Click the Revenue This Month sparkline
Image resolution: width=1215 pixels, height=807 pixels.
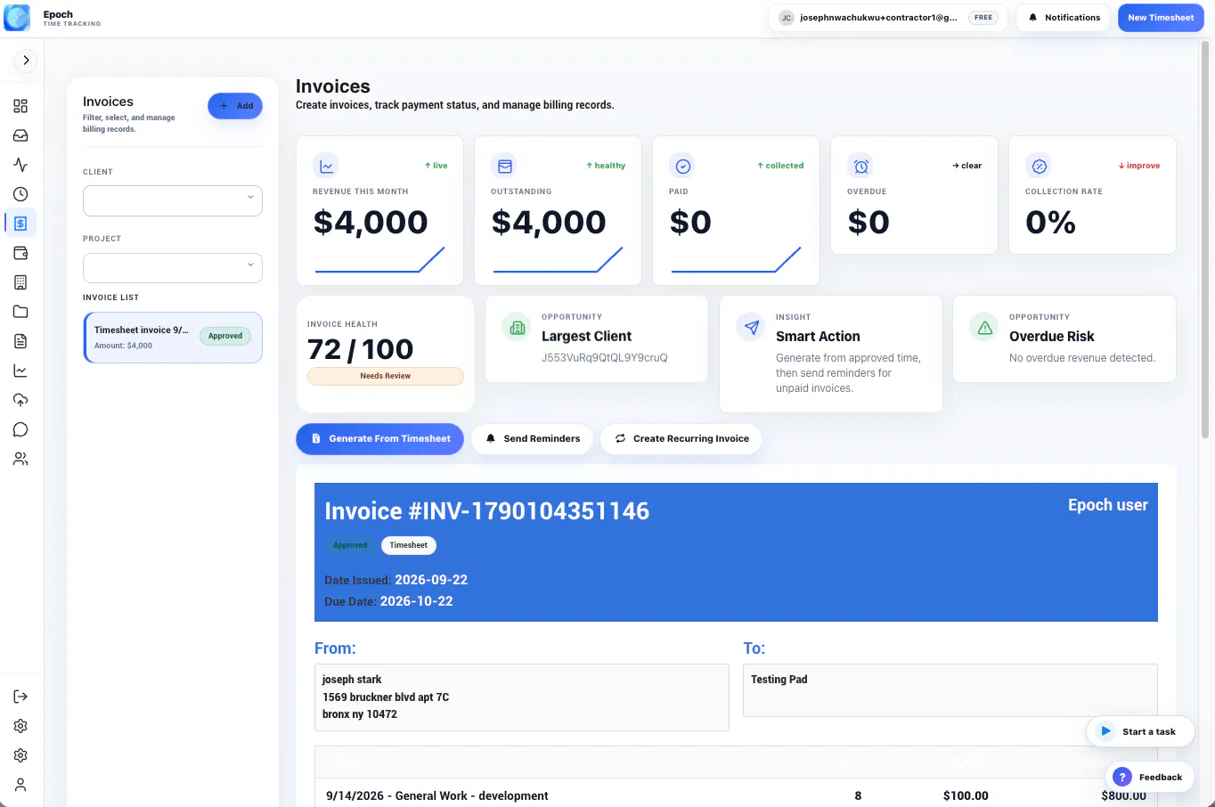coord(379,259)
